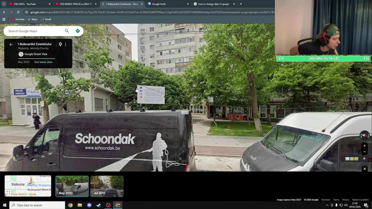Open the Windows Start menu
Screen dimensions: 372x209
[4, 205]
